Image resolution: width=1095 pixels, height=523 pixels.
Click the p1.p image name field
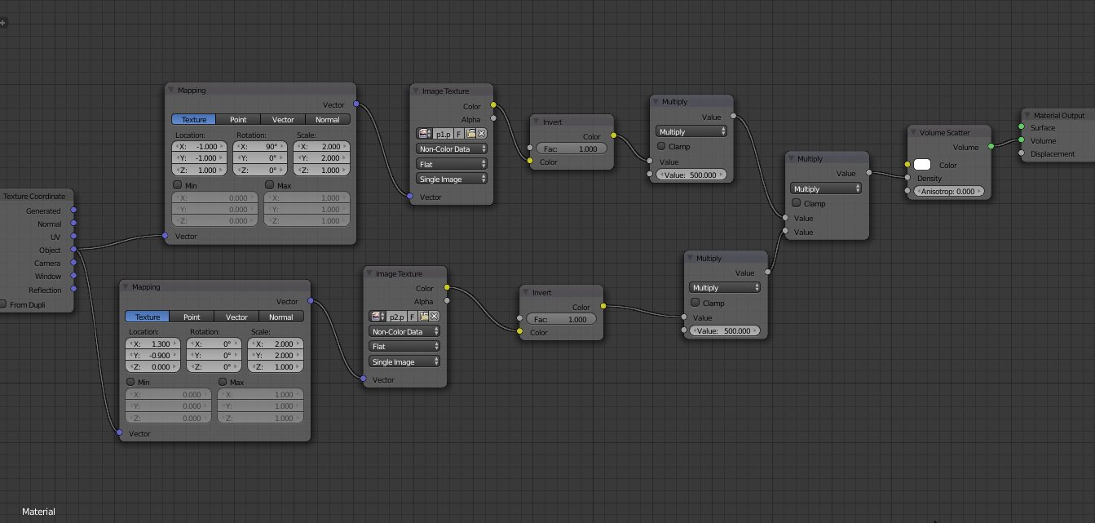point(443,133)
